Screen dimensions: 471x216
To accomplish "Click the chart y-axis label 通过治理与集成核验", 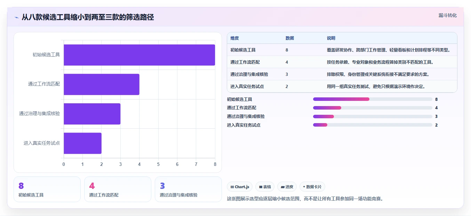I will 40,113.
